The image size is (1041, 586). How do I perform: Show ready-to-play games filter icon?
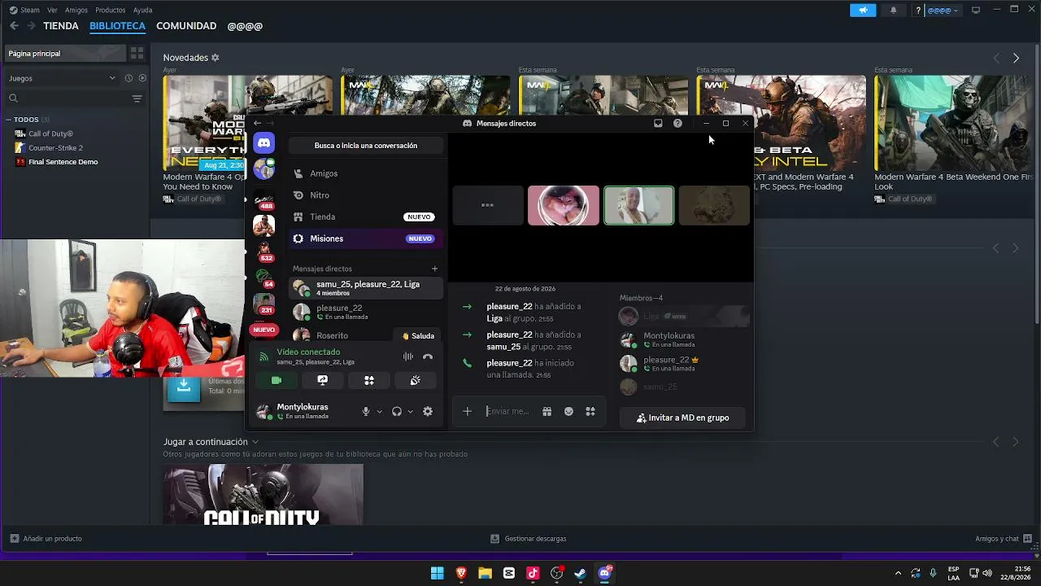coord(142,78)
